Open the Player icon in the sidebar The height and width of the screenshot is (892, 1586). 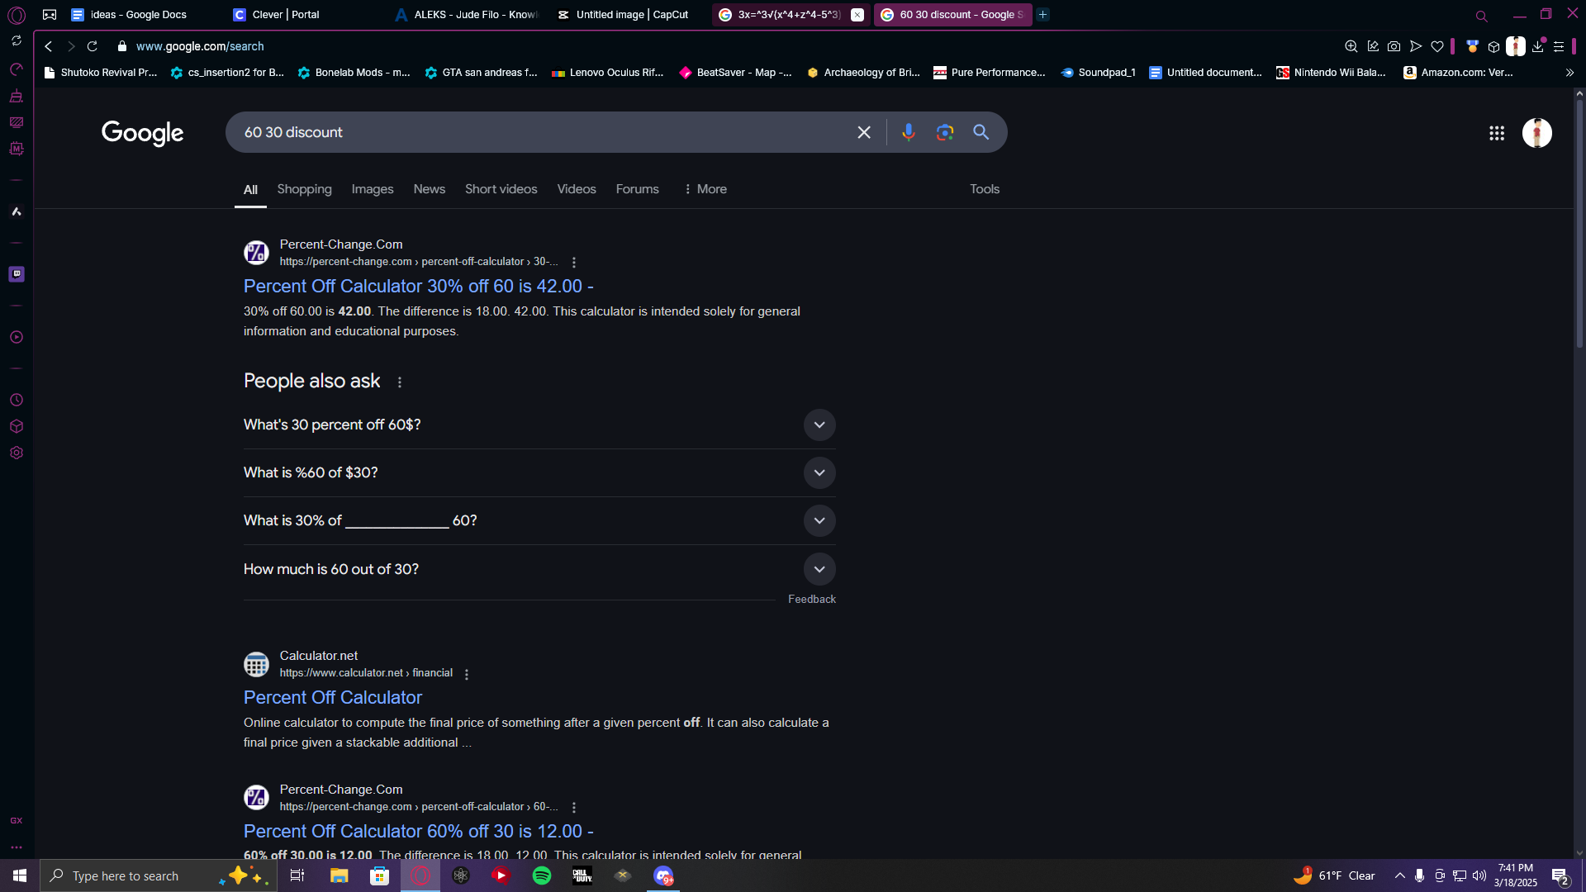[x=17, y=337]
